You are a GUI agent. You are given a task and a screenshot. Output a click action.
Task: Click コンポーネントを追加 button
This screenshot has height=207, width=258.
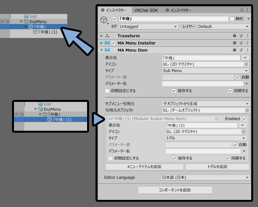(x=175, y=190)
